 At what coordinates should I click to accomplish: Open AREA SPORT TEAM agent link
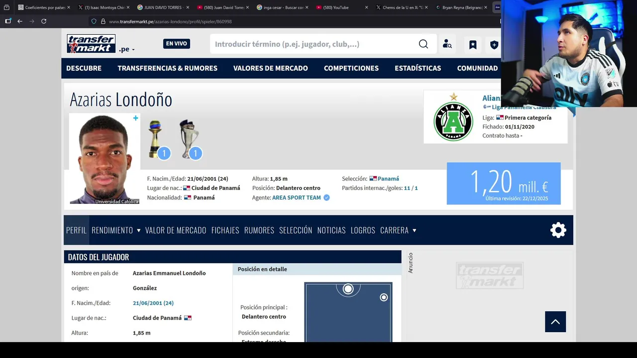296,197
